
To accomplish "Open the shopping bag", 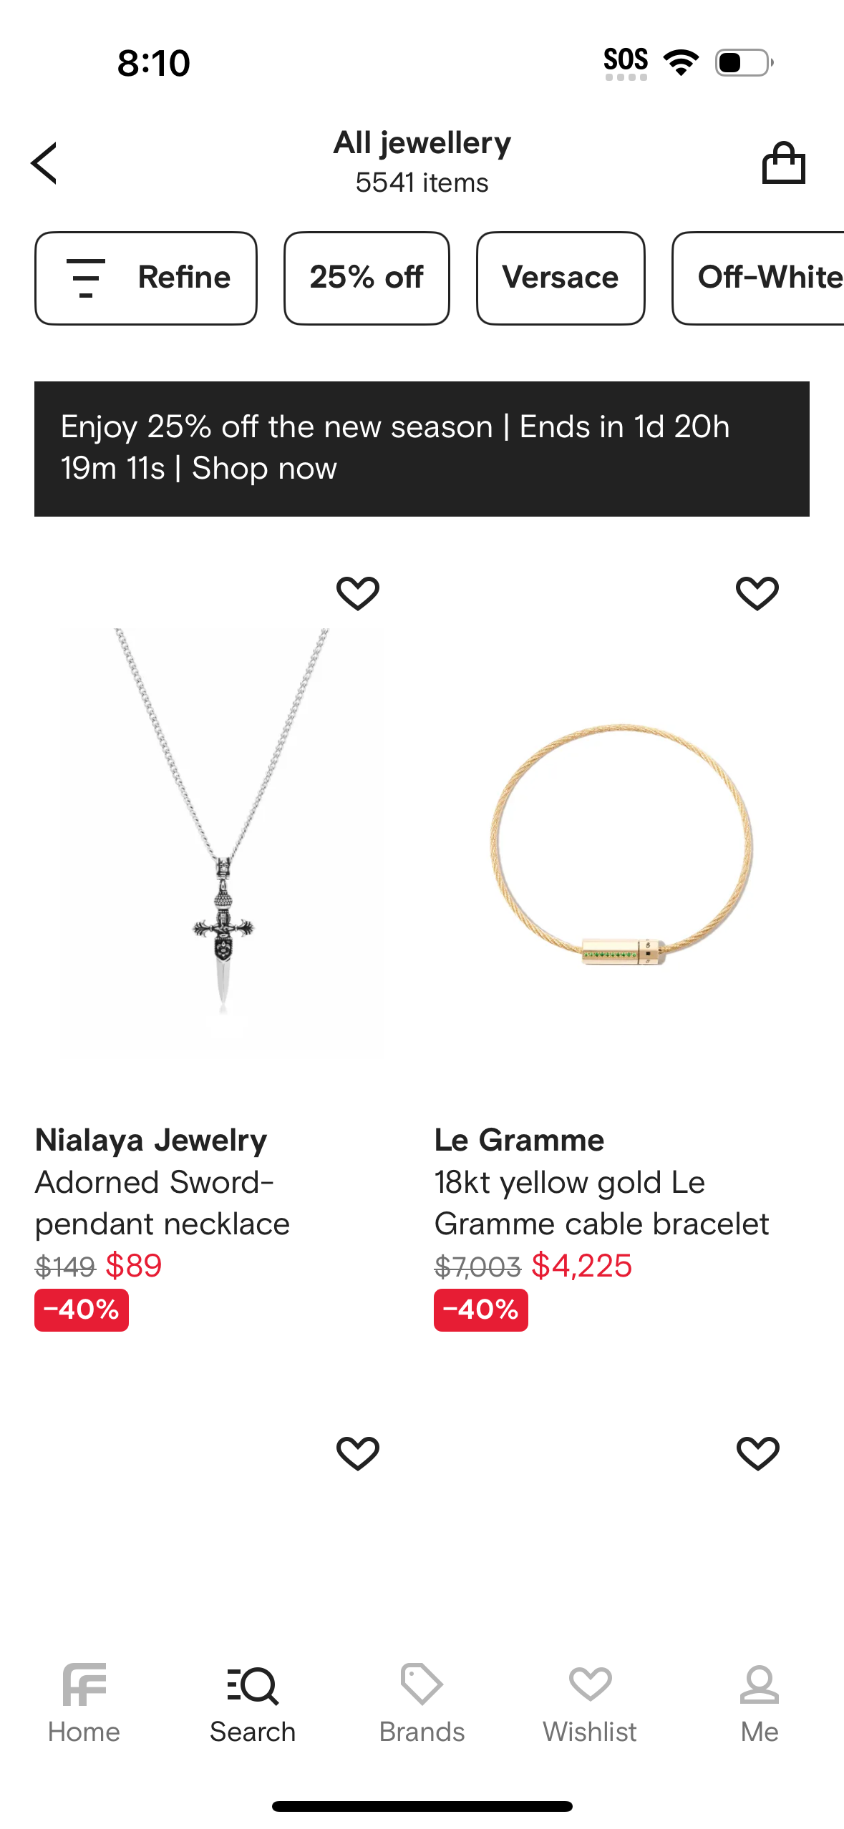I will click(783, 163).
